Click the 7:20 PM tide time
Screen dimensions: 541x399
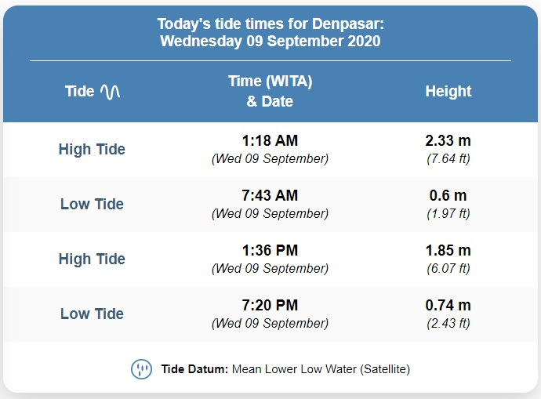(270, 305)
